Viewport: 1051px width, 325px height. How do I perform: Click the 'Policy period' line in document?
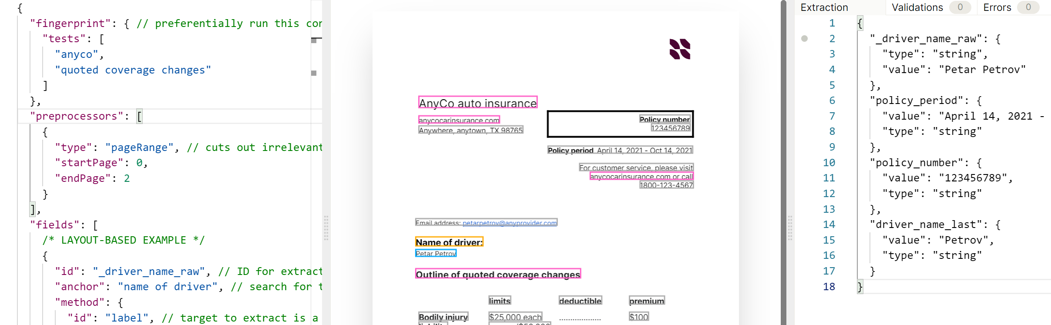pos(620,150)
